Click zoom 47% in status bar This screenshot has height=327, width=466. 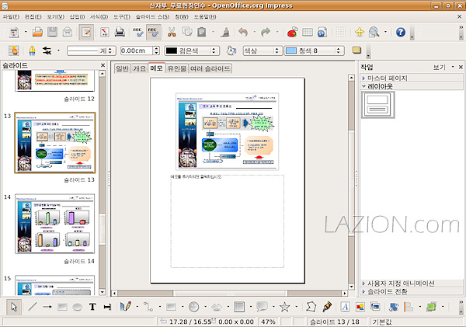pyautogui.click(x=268, y=322)
